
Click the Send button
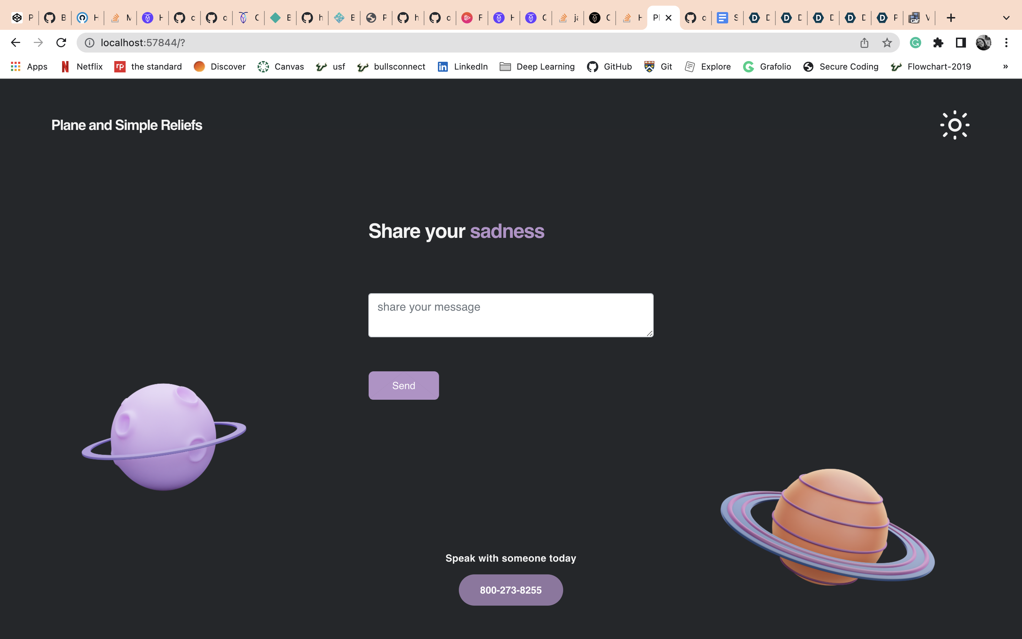coord(403,386)
